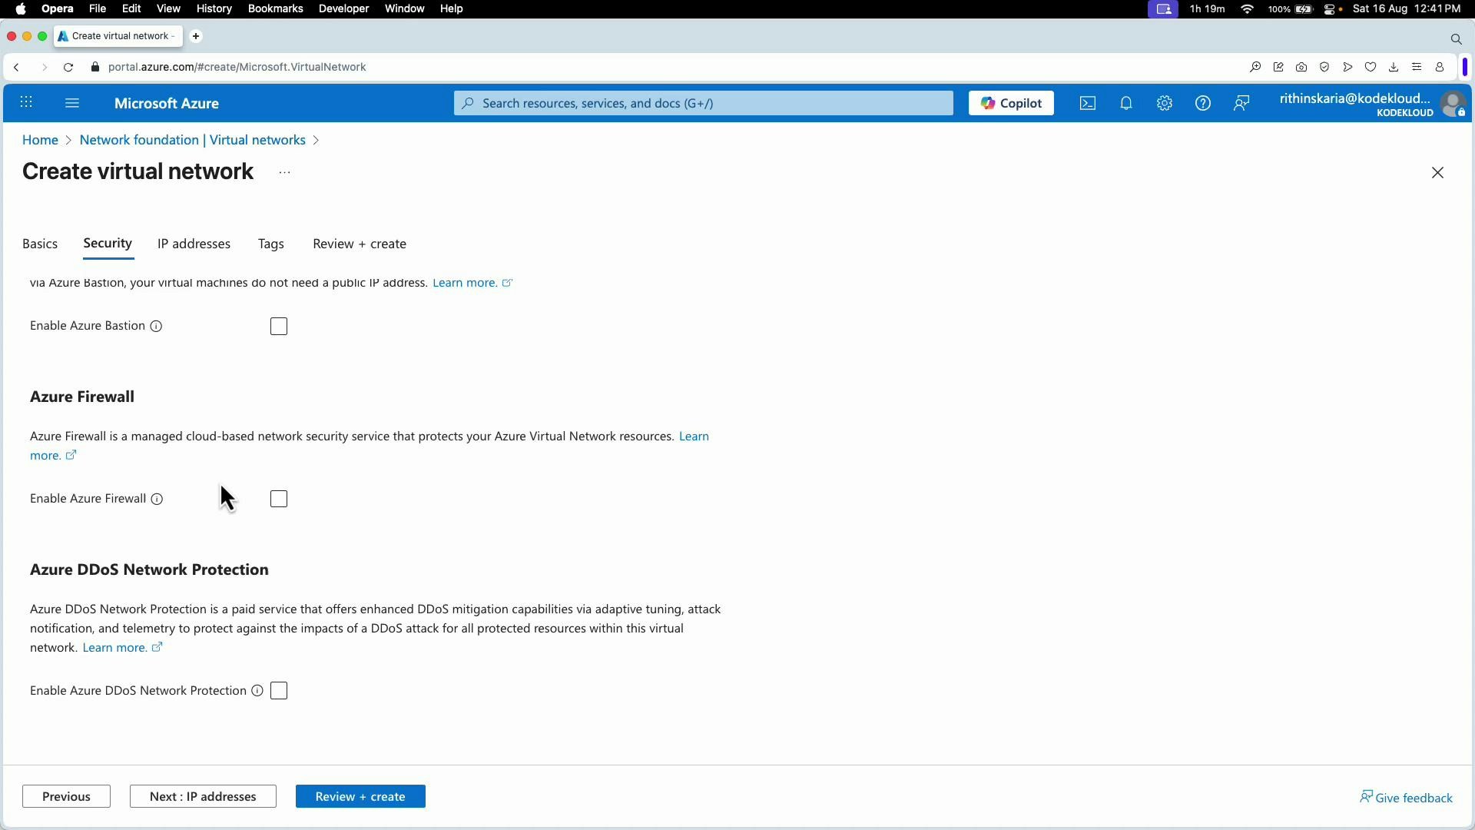Open the Azure Cloud Shell terminal
The width and height of the screenshot is (1475, 830).
click(1087, 102)
